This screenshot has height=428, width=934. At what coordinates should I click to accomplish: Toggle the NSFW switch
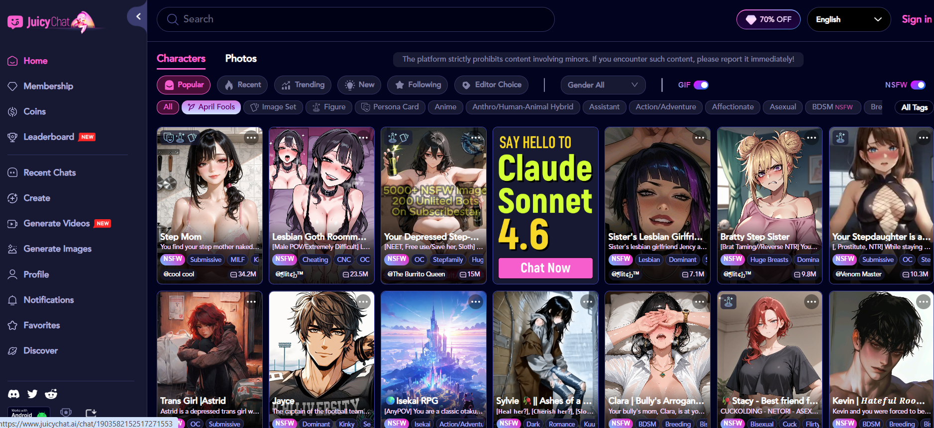click(x=918, y=85)
